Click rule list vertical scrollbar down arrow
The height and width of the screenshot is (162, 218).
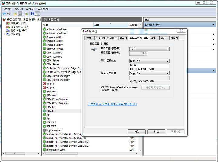[x=140, y=150]
